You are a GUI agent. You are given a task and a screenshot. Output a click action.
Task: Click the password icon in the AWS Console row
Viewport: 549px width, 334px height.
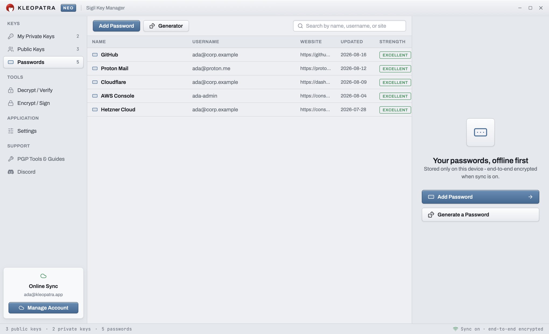pos(95,96)
